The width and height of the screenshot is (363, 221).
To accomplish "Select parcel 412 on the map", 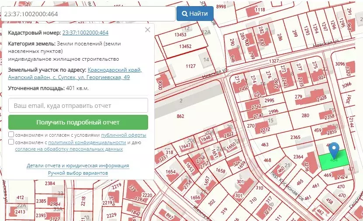I will 20,197.
